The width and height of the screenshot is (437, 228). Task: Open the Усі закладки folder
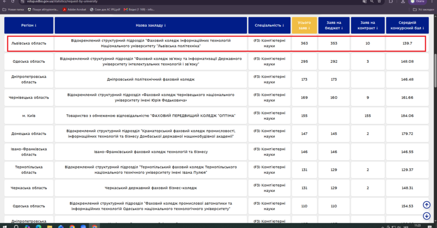pos(423,9)
